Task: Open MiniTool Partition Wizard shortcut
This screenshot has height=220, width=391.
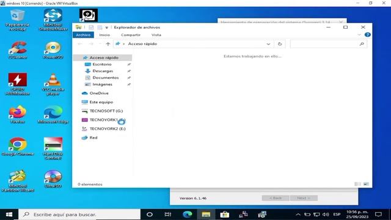Action: point(18,181)
